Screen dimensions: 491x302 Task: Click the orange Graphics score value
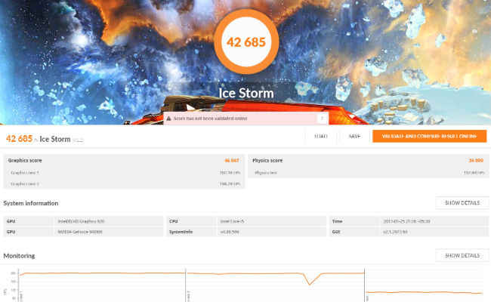pyautogui.click(x=232, y=160)
